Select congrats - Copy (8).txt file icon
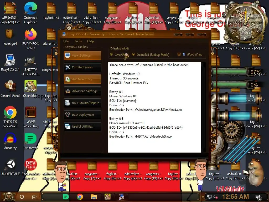This screenshot has width=269, height=202. (x=112, y=13)
